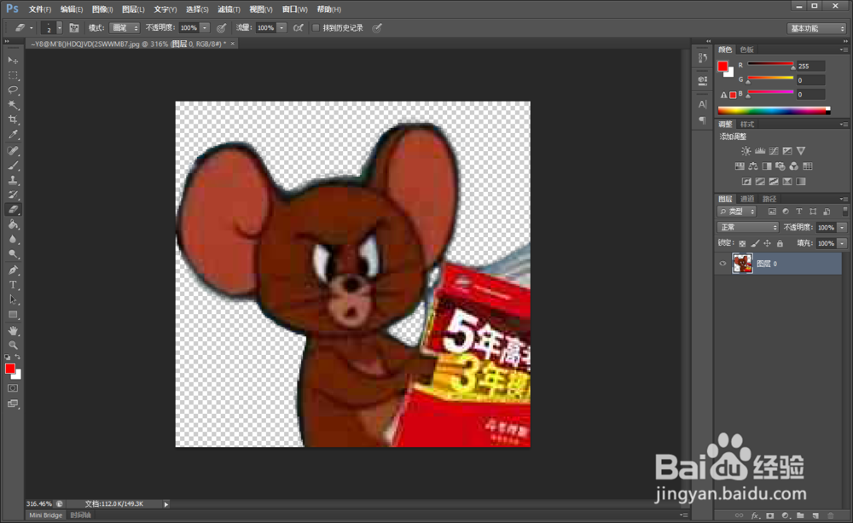Select the Lasso tool
Screen dimensions: 853x523
point(13,90)
